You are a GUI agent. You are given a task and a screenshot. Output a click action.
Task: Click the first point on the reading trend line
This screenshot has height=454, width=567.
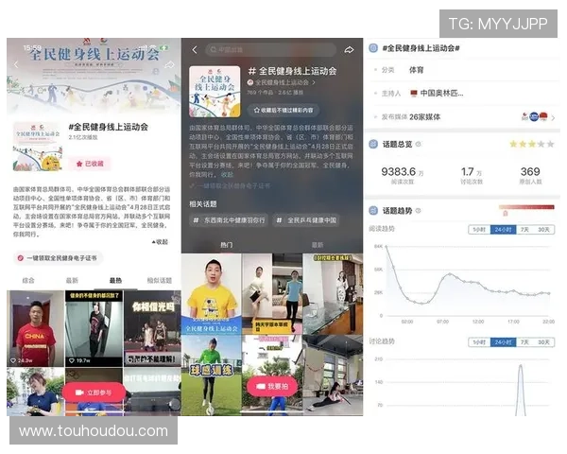[387, 247]
